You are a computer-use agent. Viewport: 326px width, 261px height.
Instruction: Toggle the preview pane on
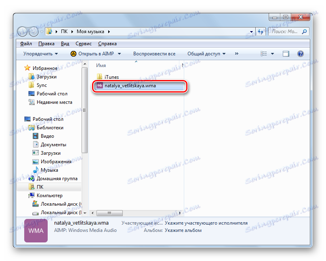[286, 53]
